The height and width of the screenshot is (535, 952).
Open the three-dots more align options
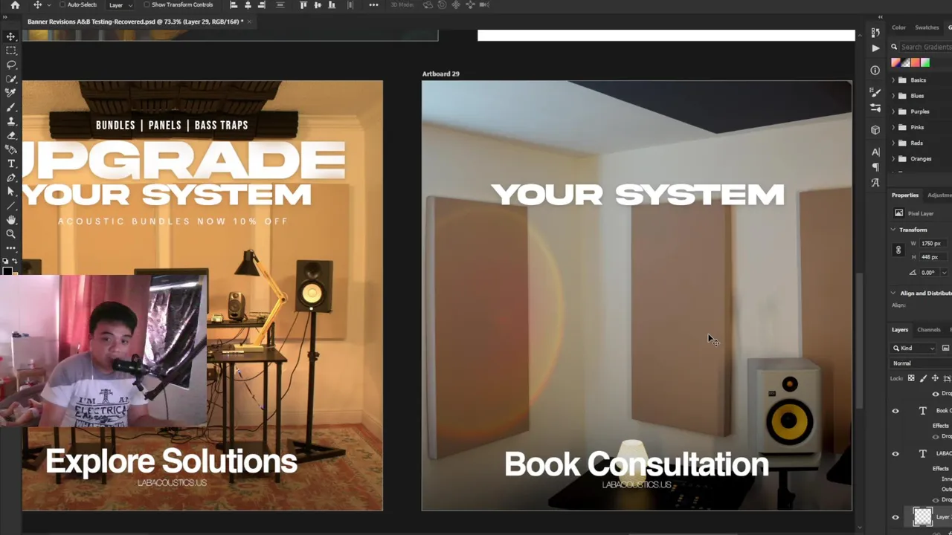[373, 5]
